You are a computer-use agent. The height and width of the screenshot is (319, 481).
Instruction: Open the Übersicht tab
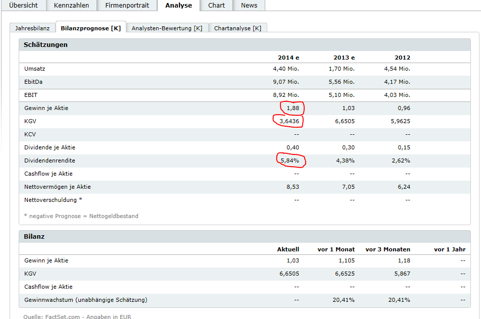tap(23, 6)
